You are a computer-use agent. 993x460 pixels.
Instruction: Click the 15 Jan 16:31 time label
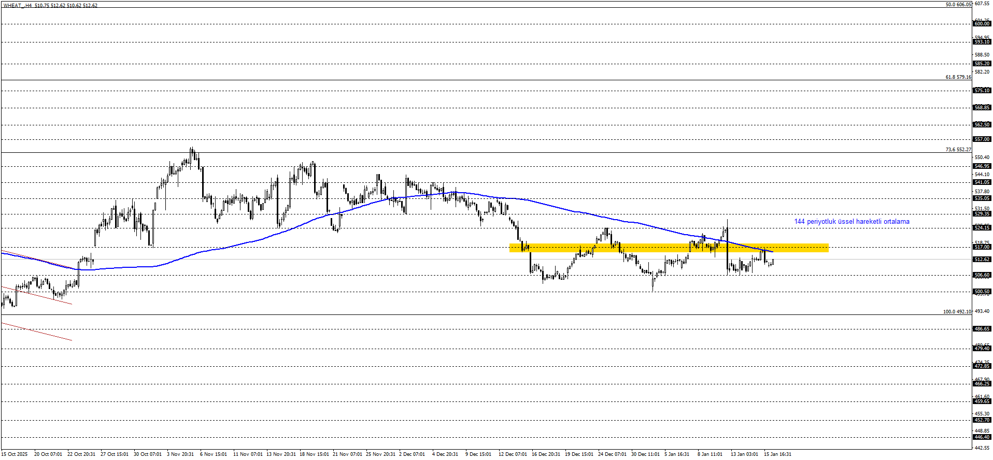[x=777, y=454]
